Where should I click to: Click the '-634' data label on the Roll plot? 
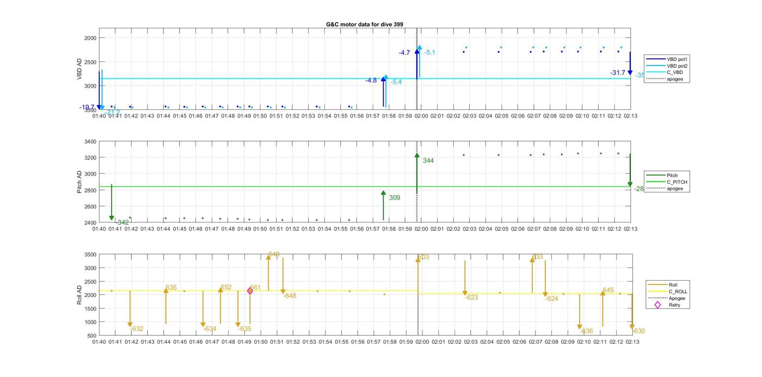[x=210, y=329]
